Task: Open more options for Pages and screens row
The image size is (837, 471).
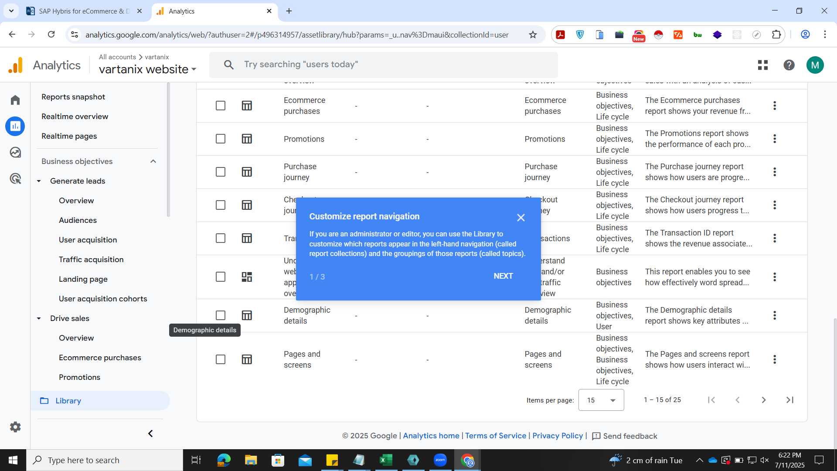Action: (x=775, y=359)
